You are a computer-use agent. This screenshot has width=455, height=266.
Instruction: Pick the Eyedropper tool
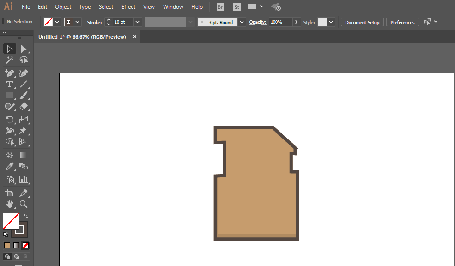click(x=10, y=167)
